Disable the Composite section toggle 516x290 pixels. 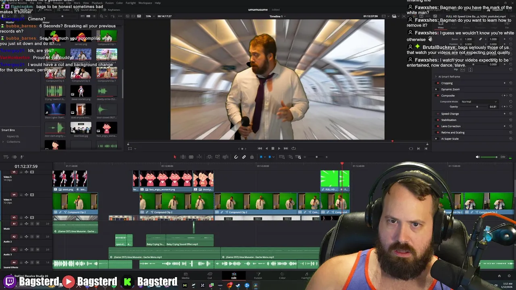pos(437,95)
